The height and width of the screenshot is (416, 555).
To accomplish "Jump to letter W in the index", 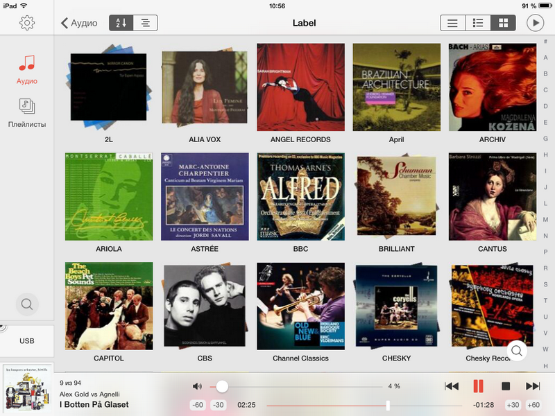I will (x=545, y=349).
